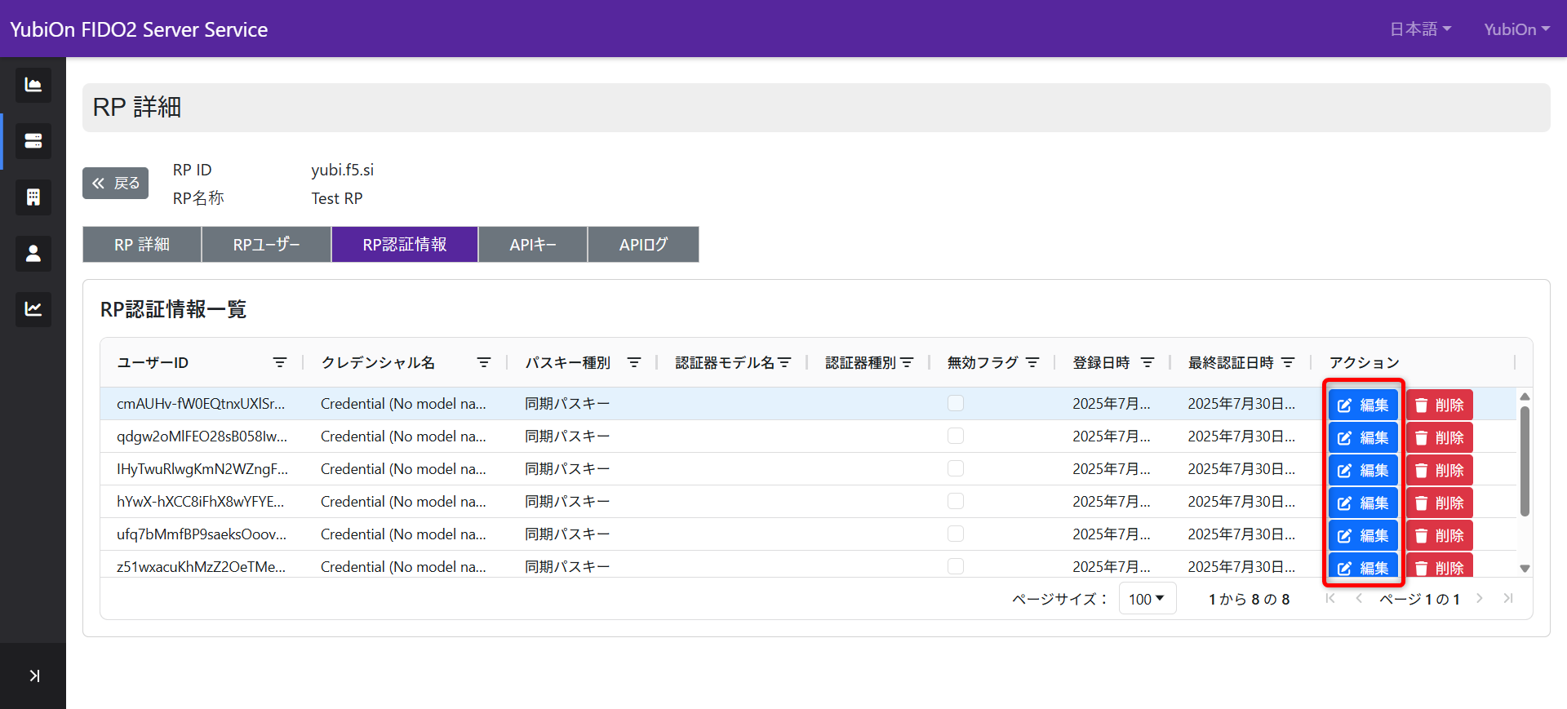Open filter menu for 登録日時 column
Image resolution: width=1567 pixels, height=709 pixels.
click(1148, 362)
